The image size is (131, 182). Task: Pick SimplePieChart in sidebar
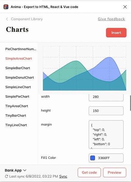(17, 96)
